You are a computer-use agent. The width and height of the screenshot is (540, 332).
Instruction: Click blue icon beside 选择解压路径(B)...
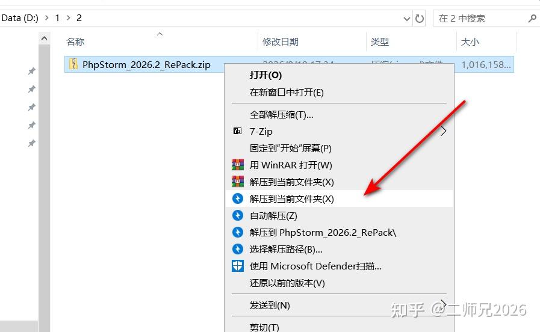(x=238, y=249)
